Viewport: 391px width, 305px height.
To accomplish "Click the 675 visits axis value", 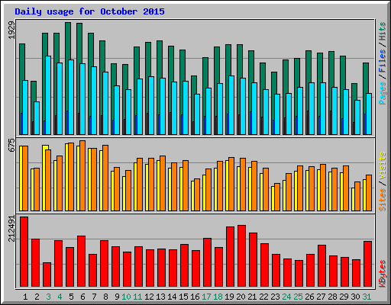I will pyautogui.click(x=11, y=146).
